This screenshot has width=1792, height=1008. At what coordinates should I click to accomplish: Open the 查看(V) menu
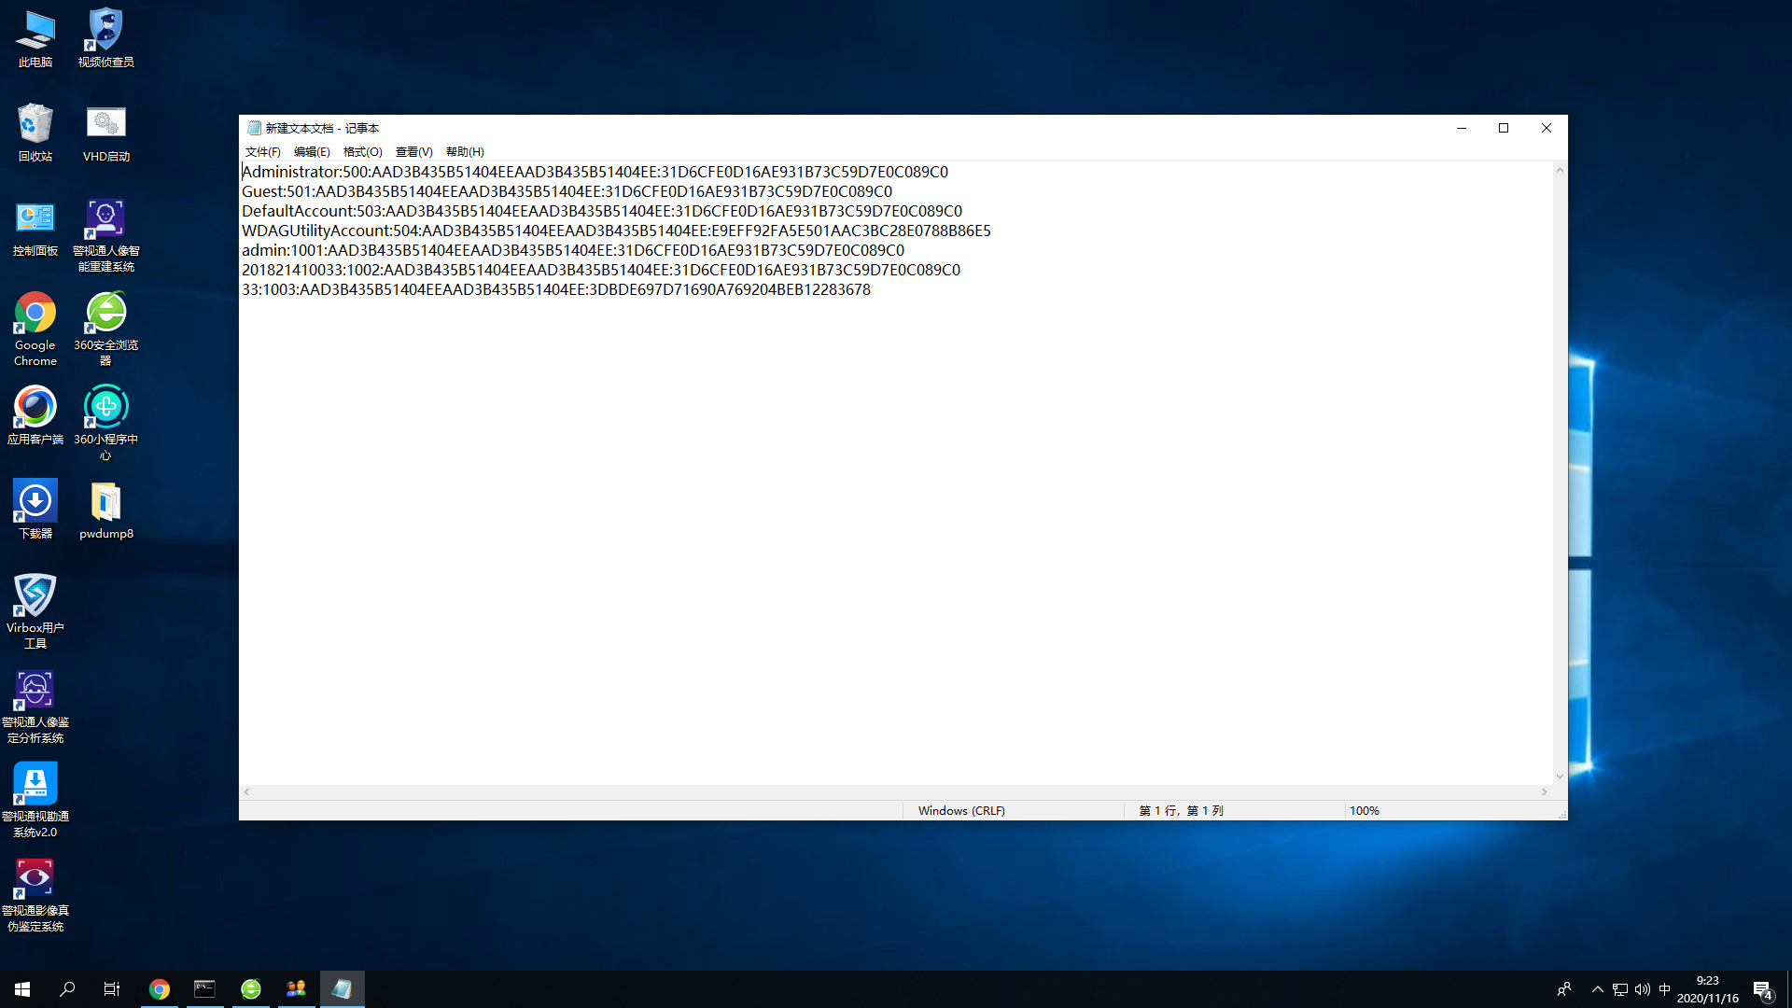click(x=413, y=152)
